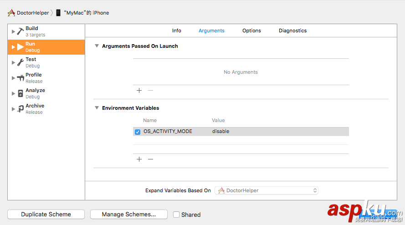This screenshot has width=405, height=225.
Task: Collapse Arguments Passed On Launch section
Action: 97,46
